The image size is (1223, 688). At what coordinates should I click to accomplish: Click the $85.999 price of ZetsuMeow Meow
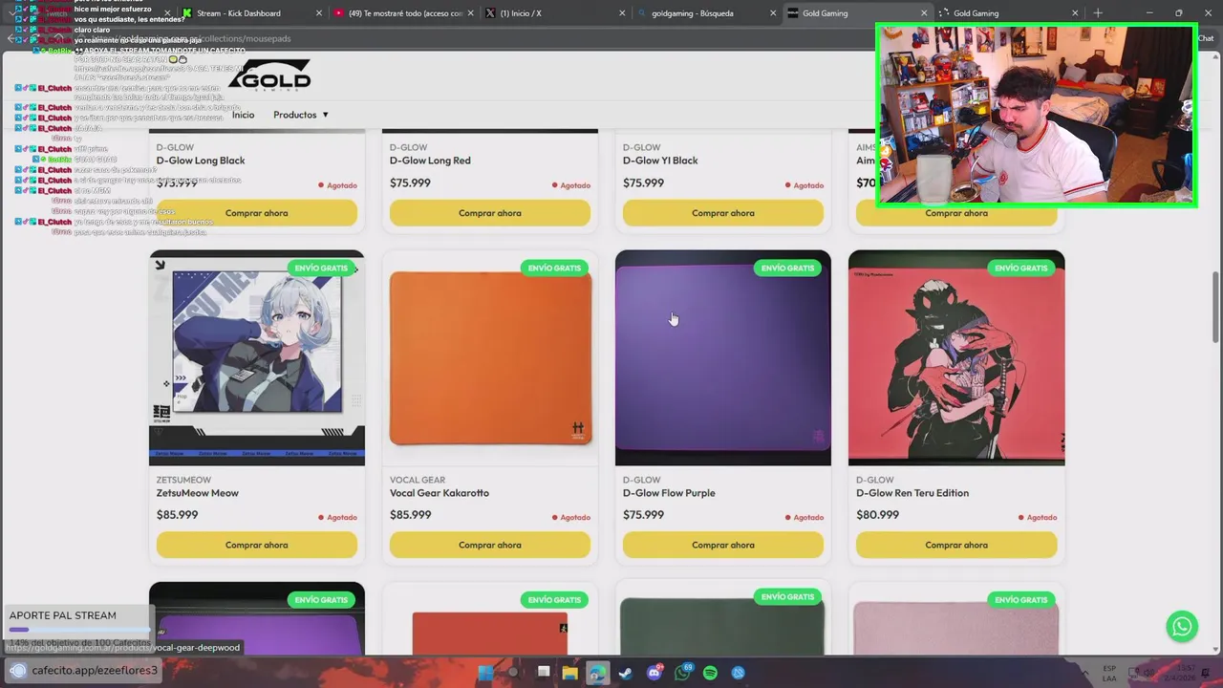click(x=177, y=515)
